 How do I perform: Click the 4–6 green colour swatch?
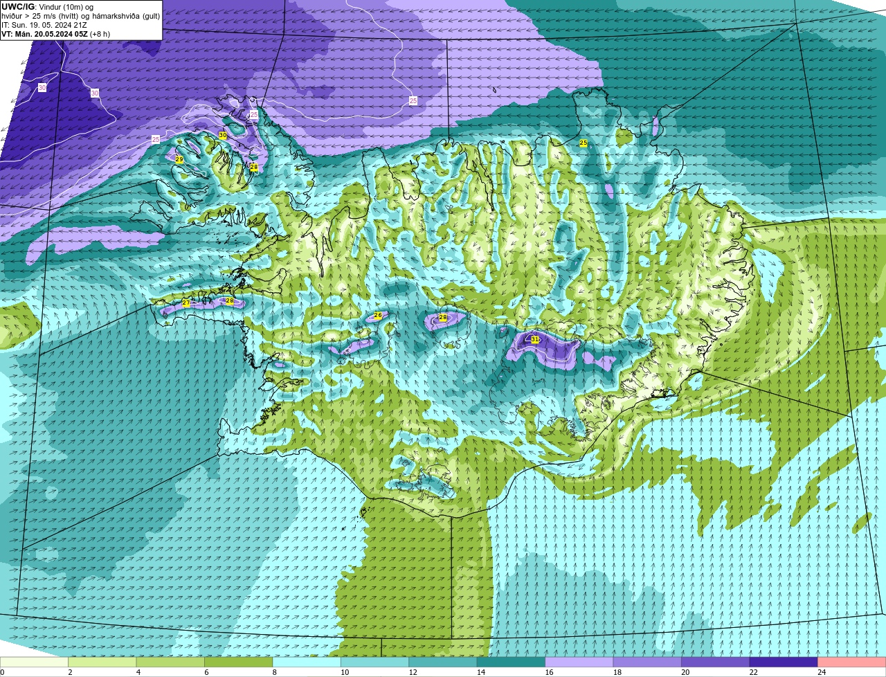(x=170, y=662)
